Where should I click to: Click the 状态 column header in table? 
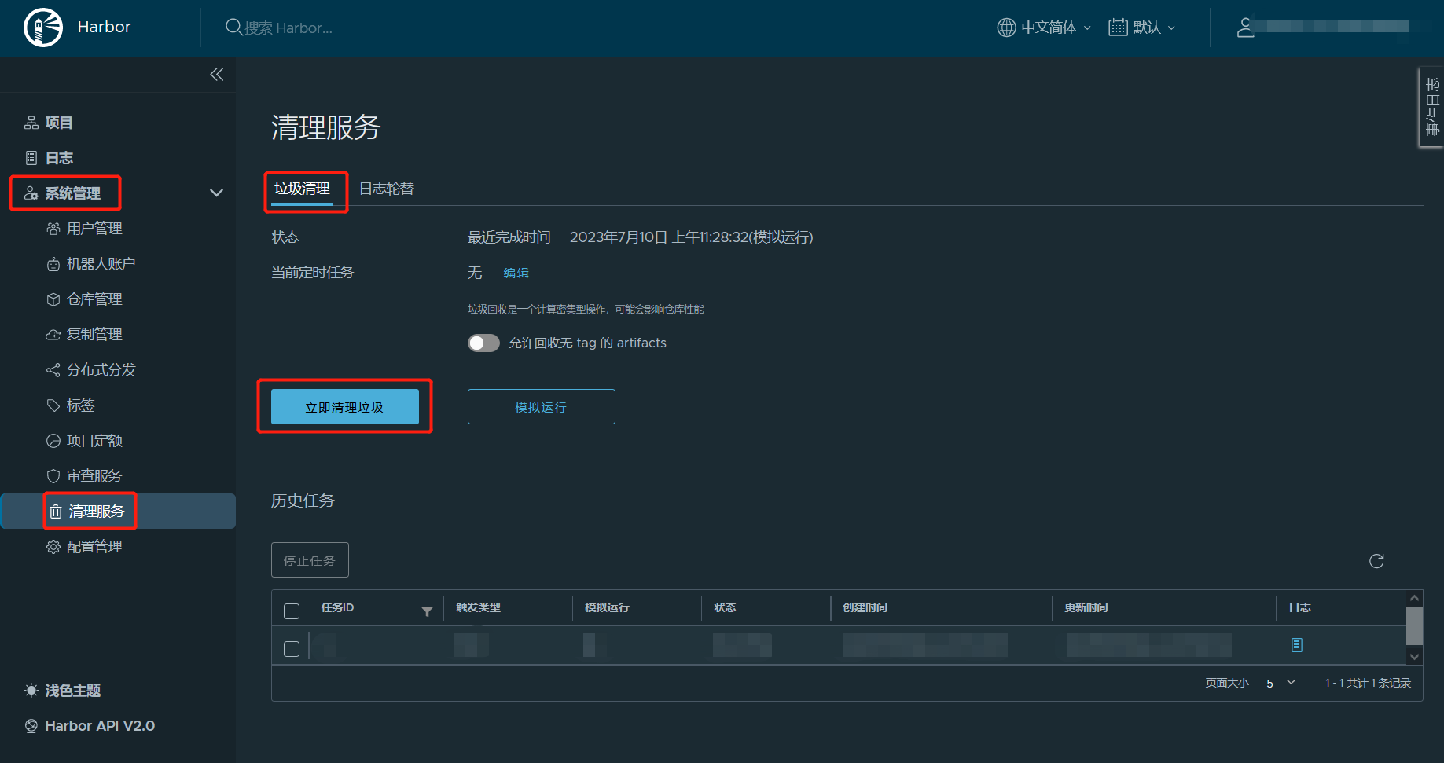pos(725,607)
